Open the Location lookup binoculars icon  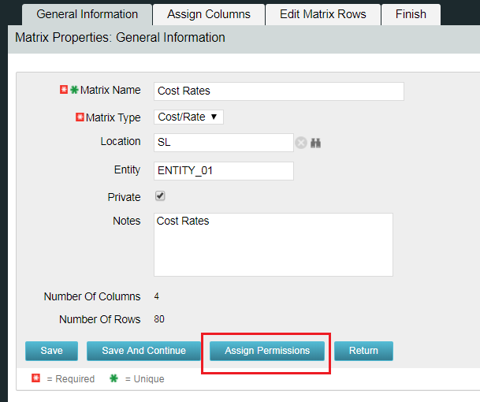315,143
